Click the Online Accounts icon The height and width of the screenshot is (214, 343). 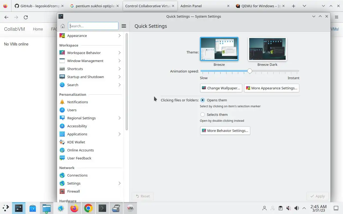click(x=62, y=150)
